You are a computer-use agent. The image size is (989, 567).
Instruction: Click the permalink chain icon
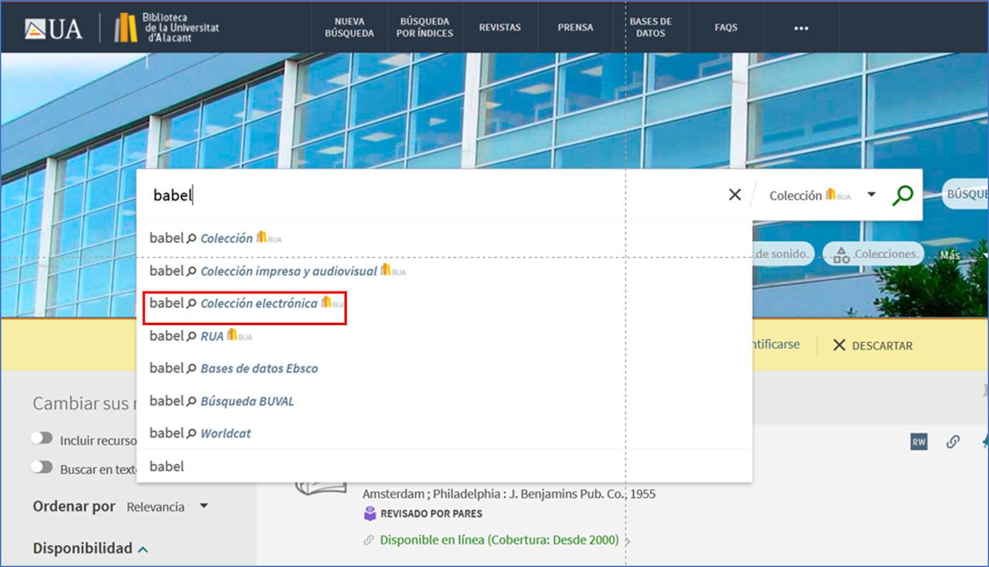click(952, 442)
